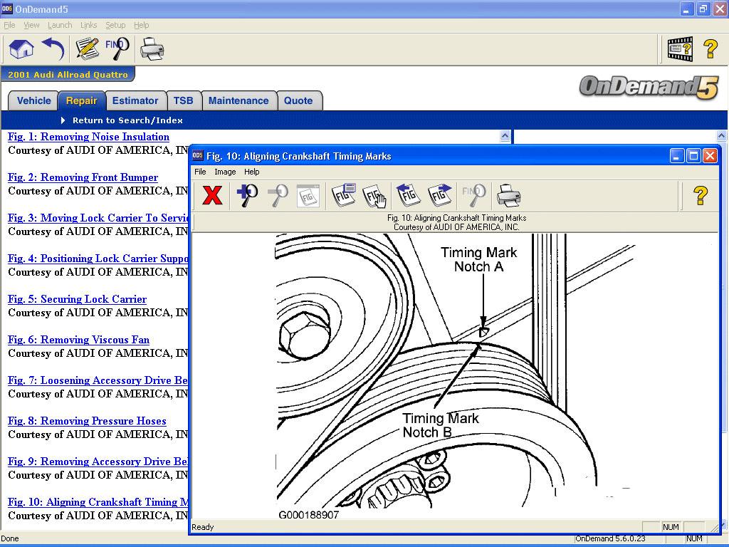Click the greyed-out zoom out magnifier
Image resolution: width=729 pixels, height=547 pixels.
coord(278,195)
